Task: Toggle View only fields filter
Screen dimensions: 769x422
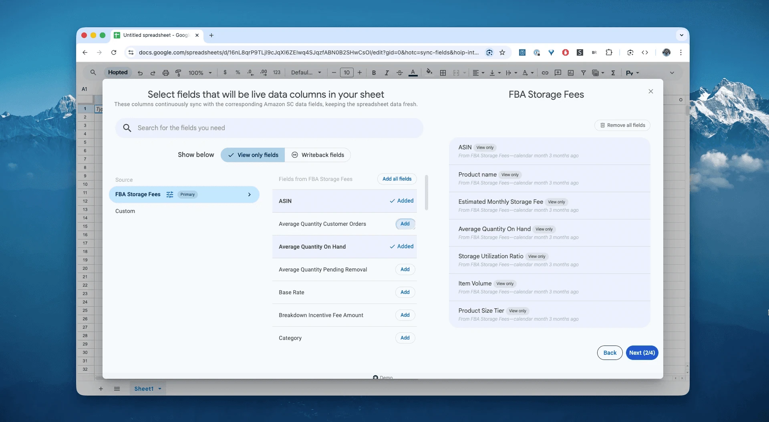Action: 253,155
